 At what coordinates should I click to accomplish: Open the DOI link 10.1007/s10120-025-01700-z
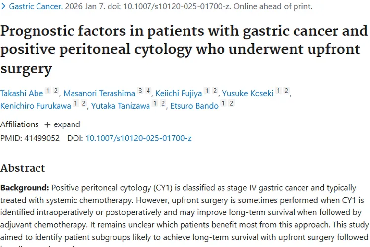pyautogui.click(x=138, y=138)
